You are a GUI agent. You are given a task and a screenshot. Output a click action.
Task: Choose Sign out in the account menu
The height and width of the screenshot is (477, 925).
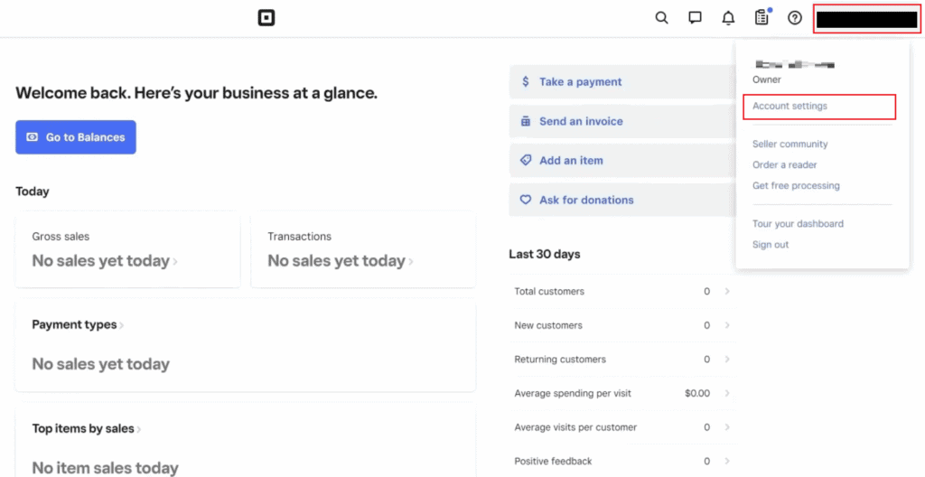771,245
